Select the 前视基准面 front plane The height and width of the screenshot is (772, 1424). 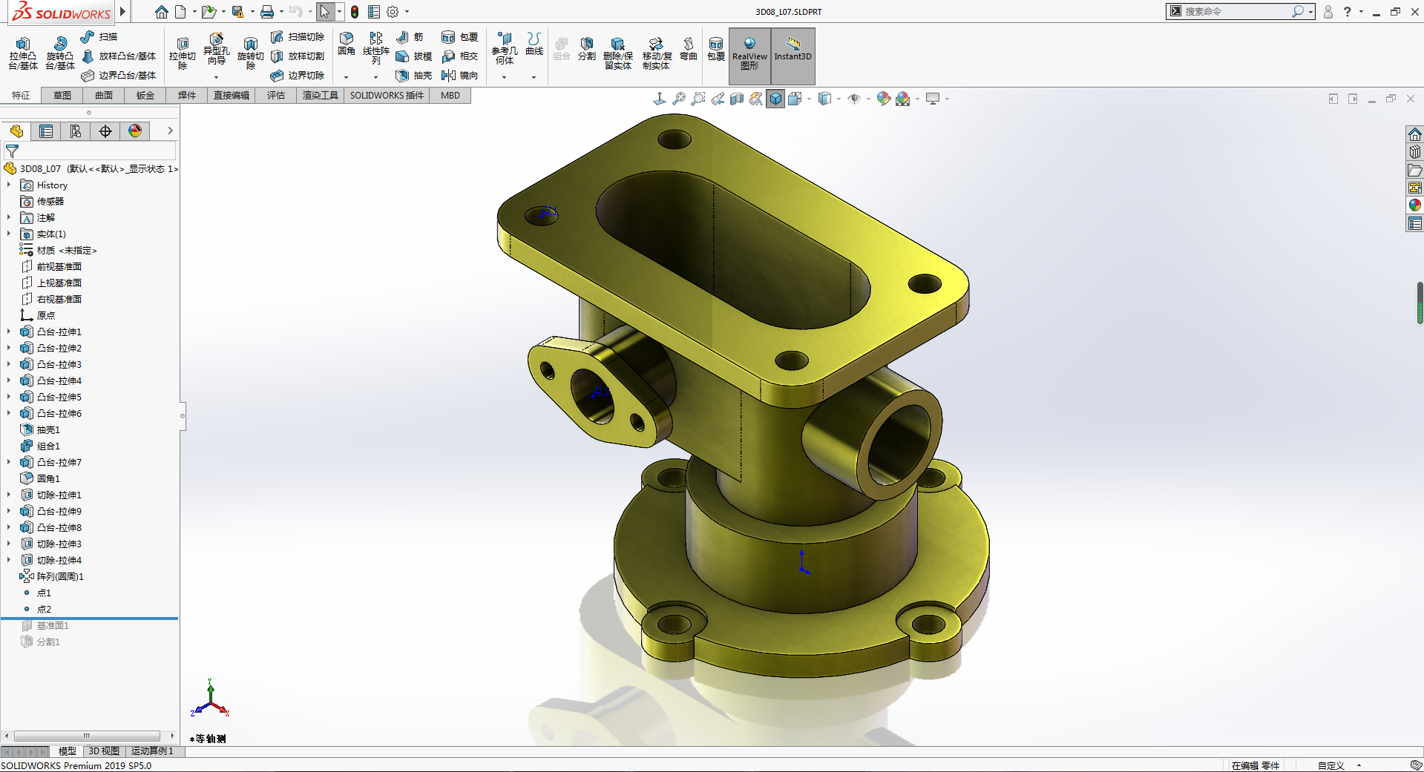pyautogui.click(x=59, y=266)
